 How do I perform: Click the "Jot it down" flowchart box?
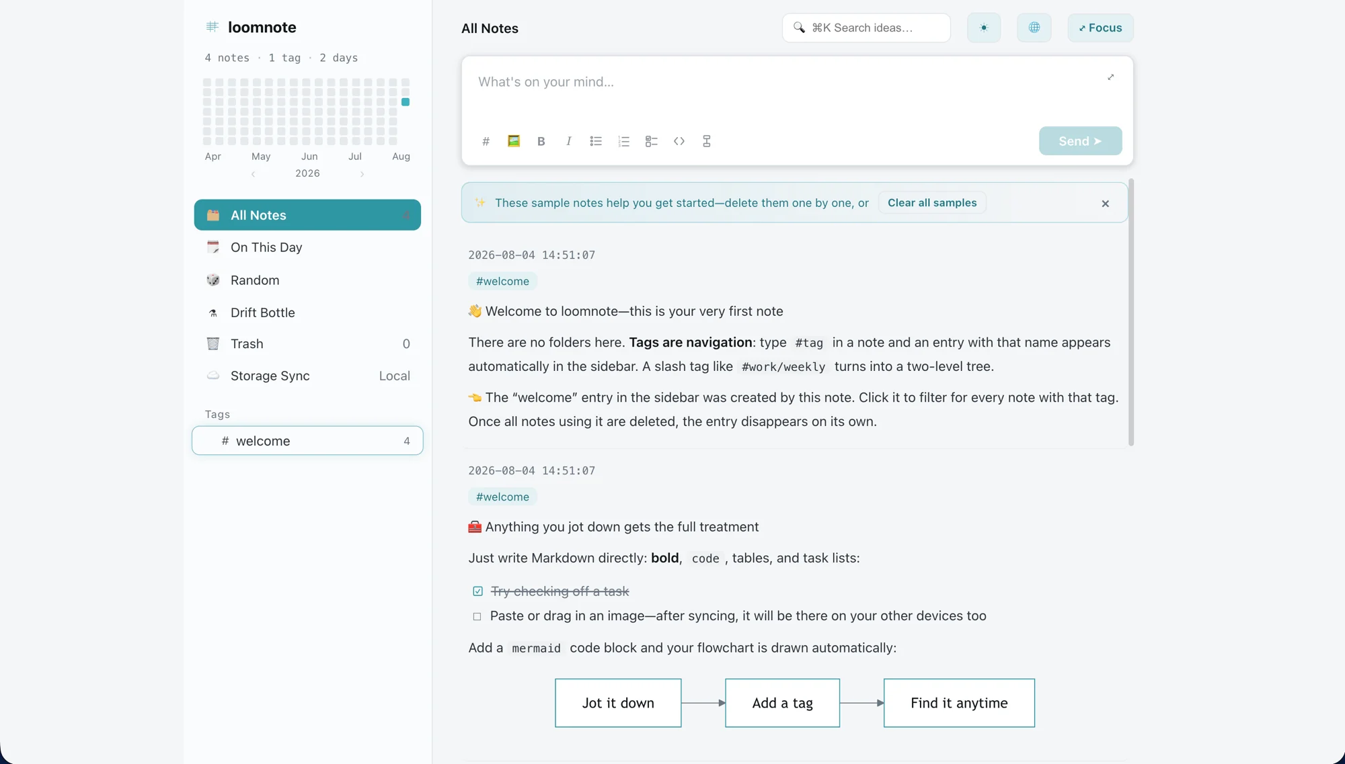pos(618,703)
